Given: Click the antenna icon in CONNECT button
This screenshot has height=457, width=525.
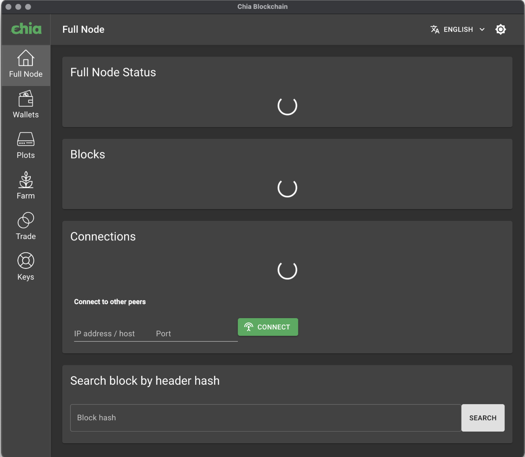Looking at the screenshot, I should (249, 327).
